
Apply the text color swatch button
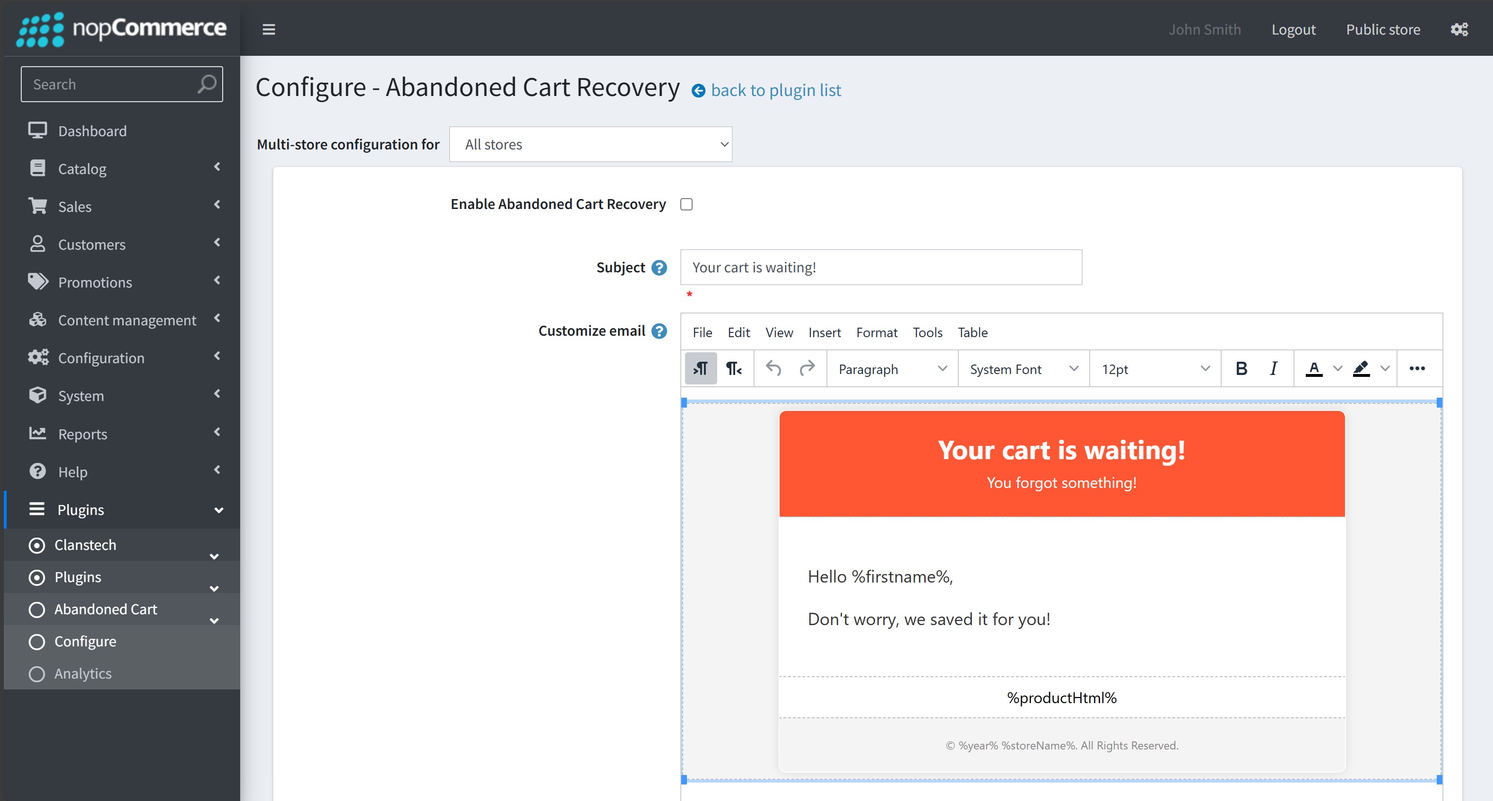coord(1313,369)
